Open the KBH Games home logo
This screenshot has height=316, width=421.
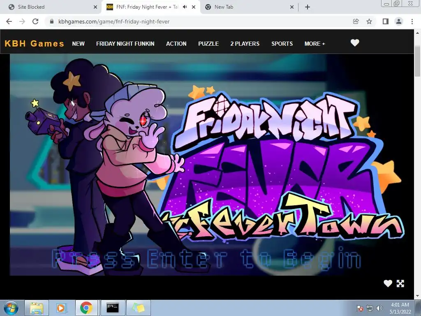pyautogui.click(x=35, y=44)
